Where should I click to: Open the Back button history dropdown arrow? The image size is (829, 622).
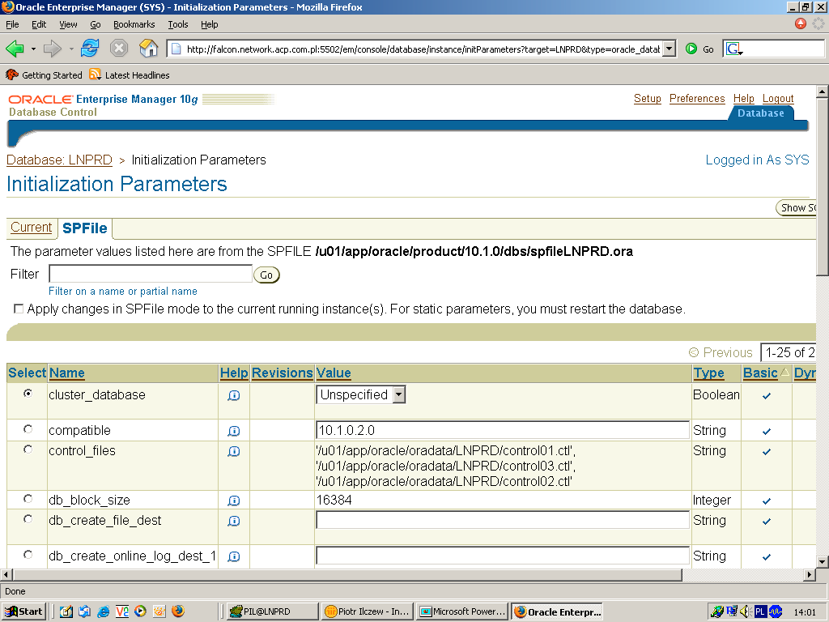pyautogui.click(x=33, y=49)
